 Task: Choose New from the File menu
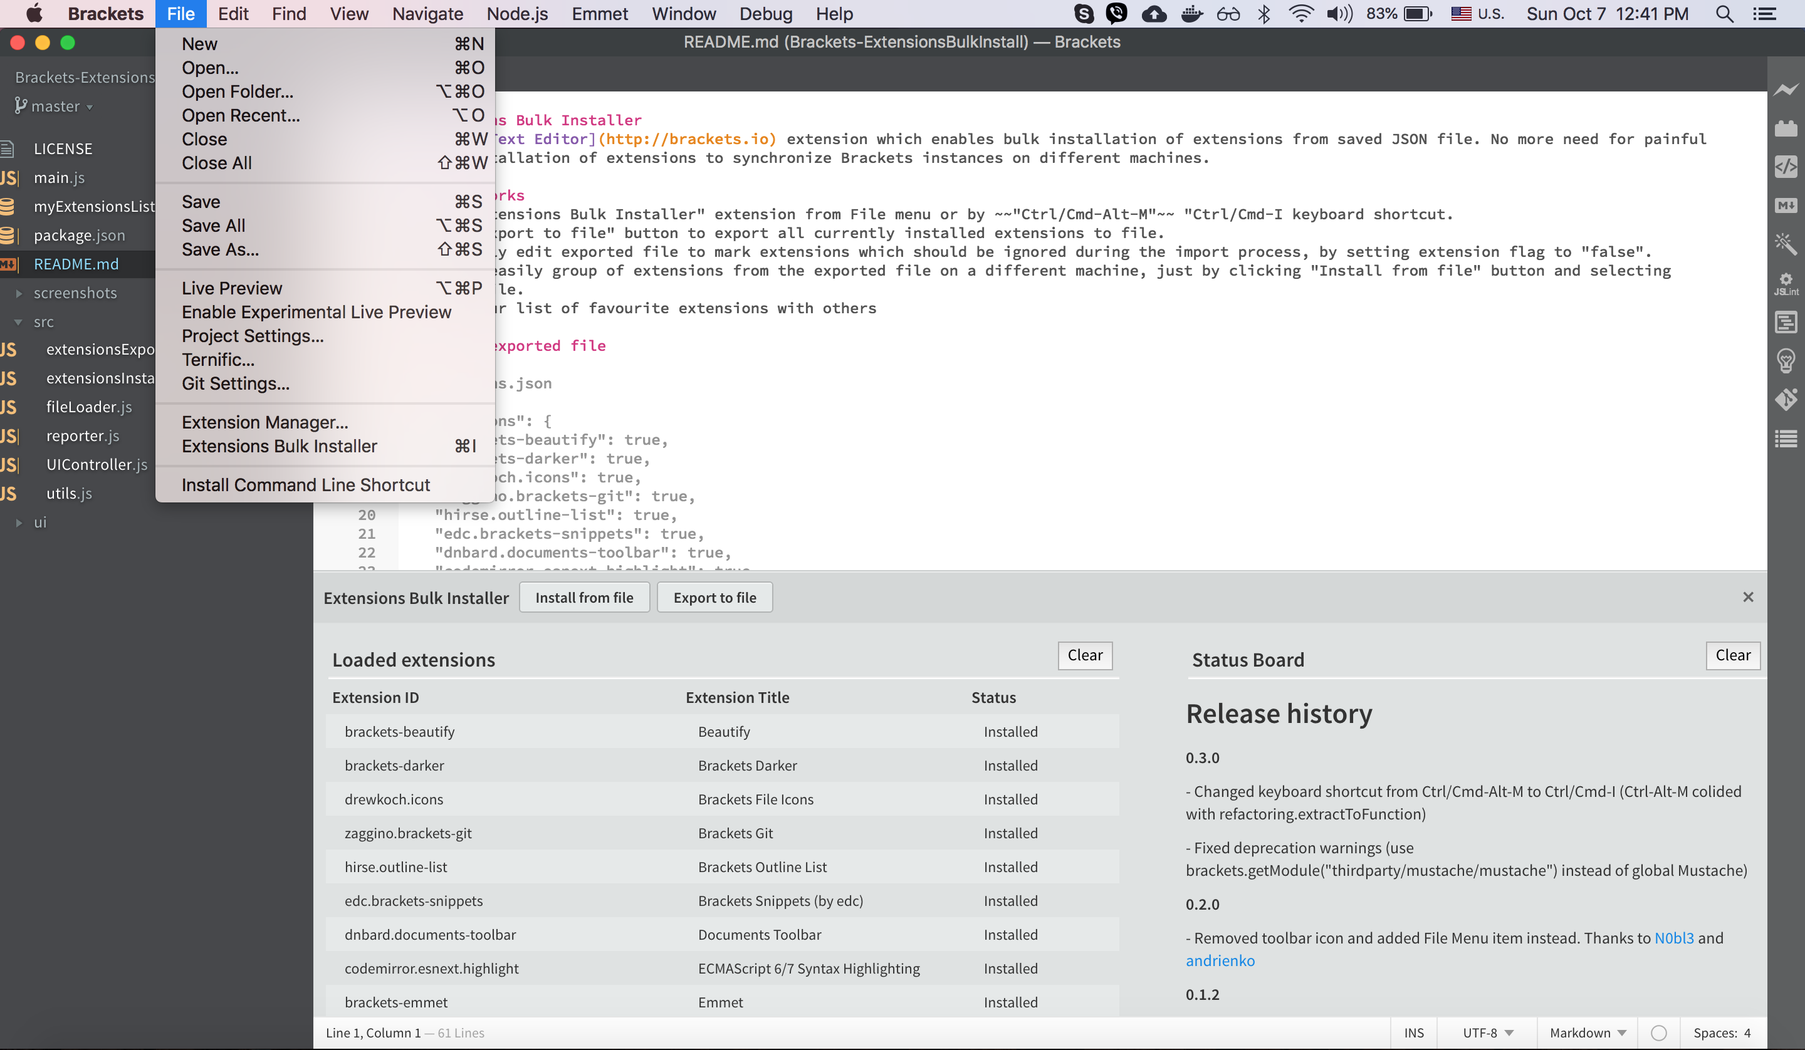click(325, 44)
